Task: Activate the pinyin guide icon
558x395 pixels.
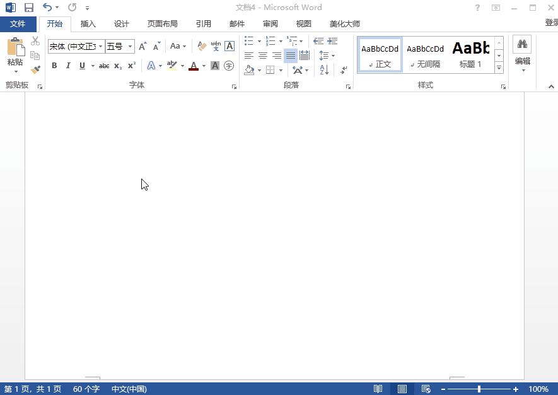Action: click(x=215, y=45)
